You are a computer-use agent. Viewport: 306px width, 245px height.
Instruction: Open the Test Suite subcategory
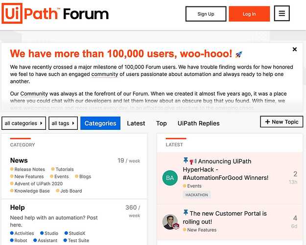[x=76, y=241]
